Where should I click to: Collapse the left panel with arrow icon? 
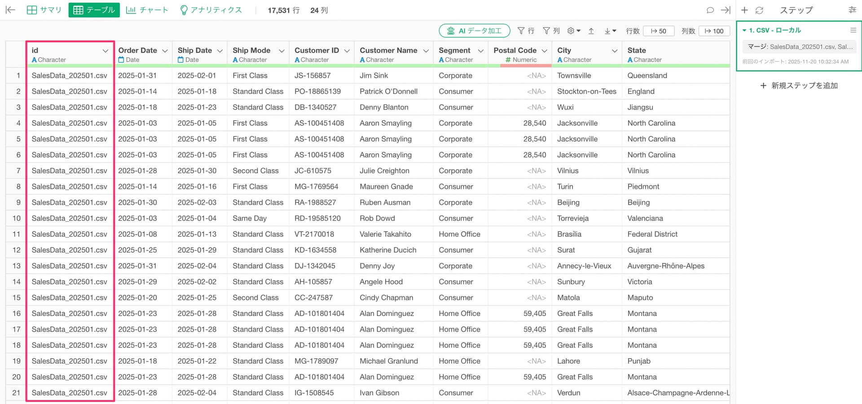(10, 10)
